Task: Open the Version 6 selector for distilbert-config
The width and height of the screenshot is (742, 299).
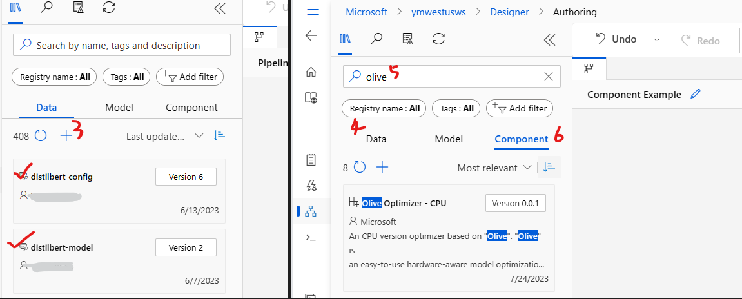Action: tap(186, 177)
